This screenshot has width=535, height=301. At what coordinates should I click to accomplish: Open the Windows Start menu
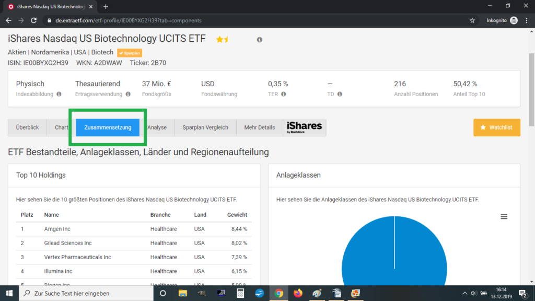(x=9, y=293)
